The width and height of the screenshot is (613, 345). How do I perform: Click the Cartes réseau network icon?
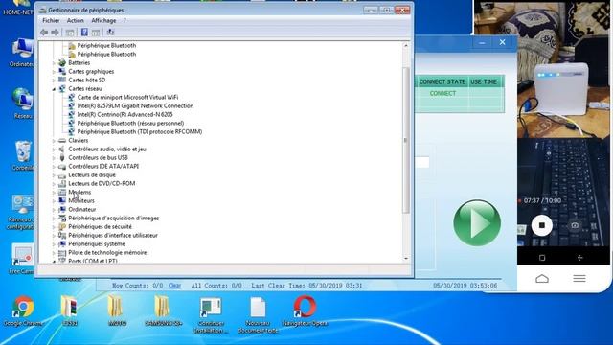62,89
